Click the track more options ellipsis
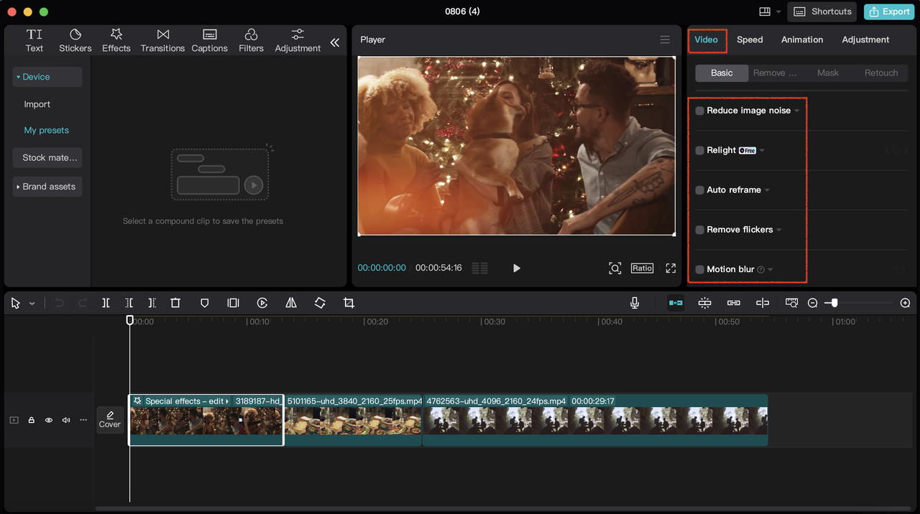 (83, 420)
